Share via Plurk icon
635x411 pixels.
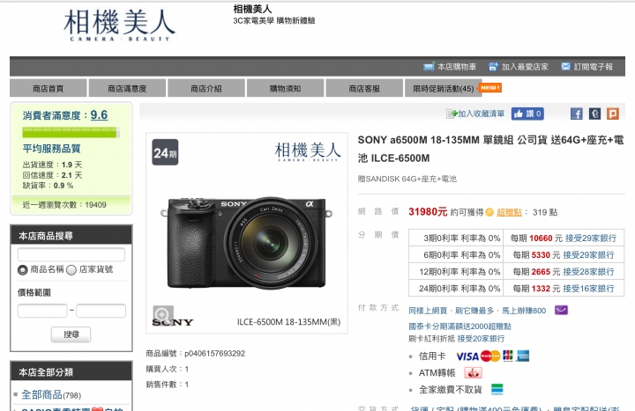pyautogui.click(x=612, y=114)
